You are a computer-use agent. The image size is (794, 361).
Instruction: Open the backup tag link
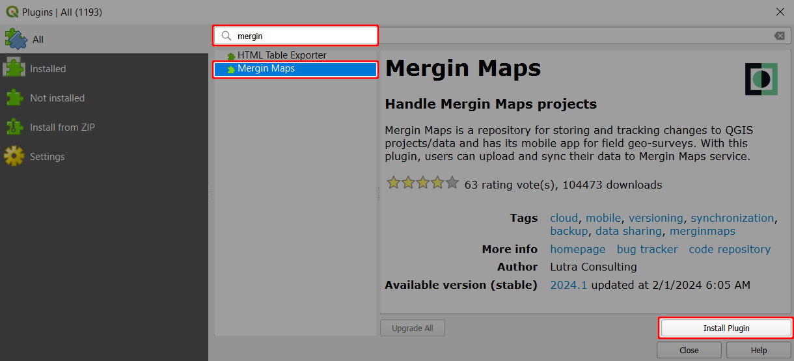[569, 231]
